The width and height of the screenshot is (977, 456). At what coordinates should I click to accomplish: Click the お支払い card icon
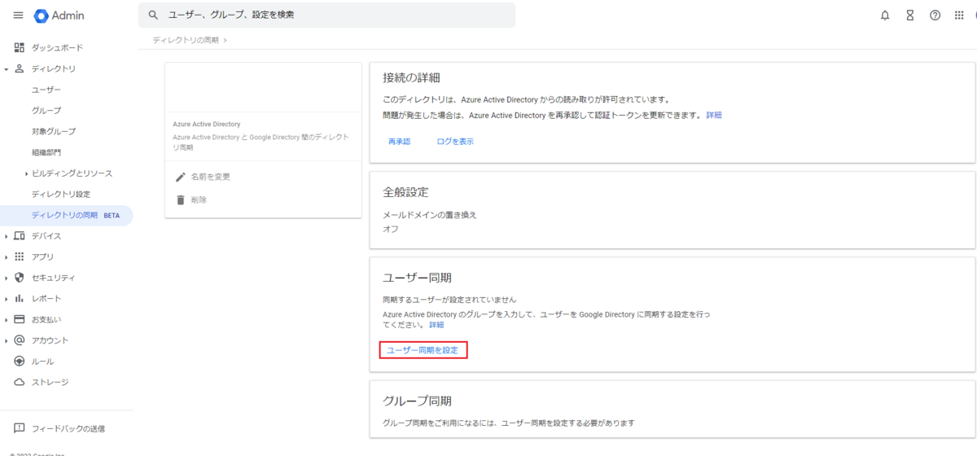[20, 319]
